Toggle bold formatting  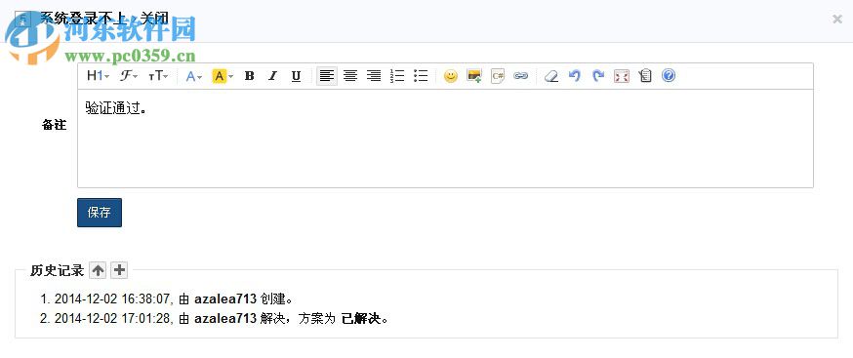[249, 76]
